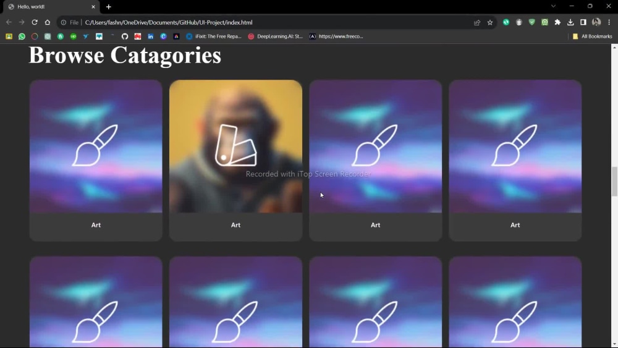Open the Extensions puzzle-piece menu
The image size is (618, 348).
557,22
